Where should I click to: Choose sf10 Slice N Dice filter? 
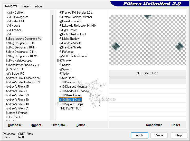70,100
